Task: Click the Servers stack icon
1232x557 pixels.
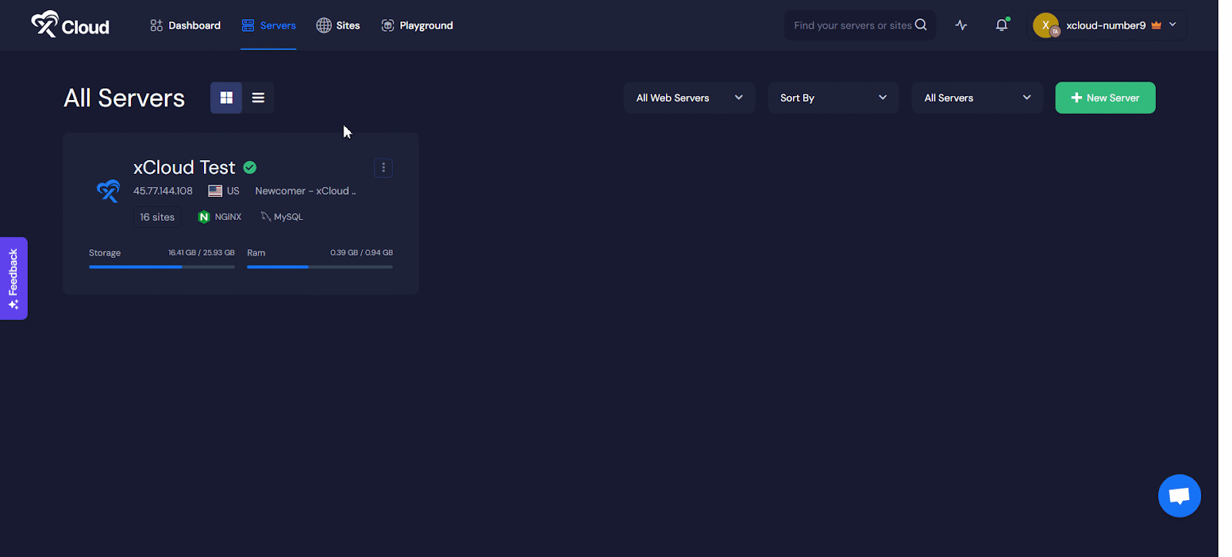Action: 248,25
